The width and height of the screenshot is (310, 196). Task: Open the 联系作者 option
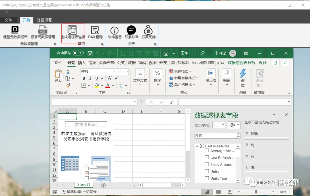coord(131,32)
